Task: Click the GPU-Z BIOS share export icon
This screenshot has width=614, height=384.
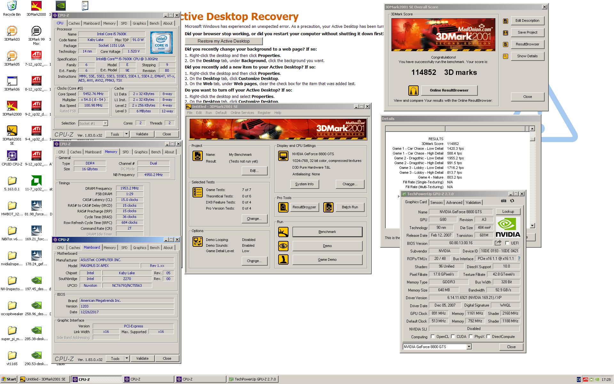Action: (498, 243)
